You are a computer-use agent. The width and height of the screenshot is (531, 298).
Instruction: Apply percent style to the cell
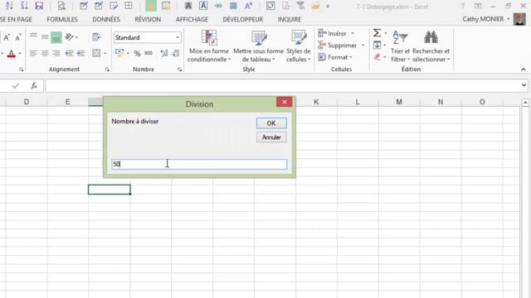(137, 53)
